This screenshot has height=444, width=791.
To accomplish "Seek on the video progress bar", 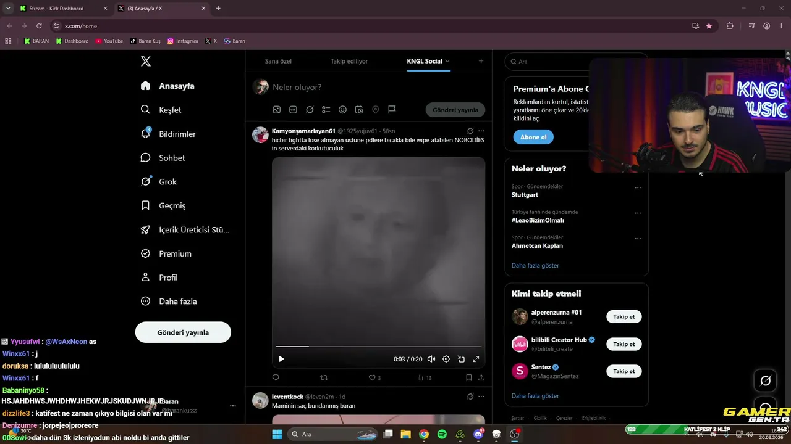I will click(x=378, y=347).
